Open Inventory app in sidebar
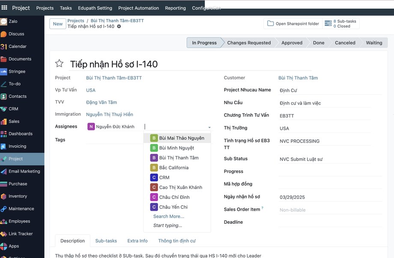Viewport: 394px width, 258px height. [x=22, y=196]
